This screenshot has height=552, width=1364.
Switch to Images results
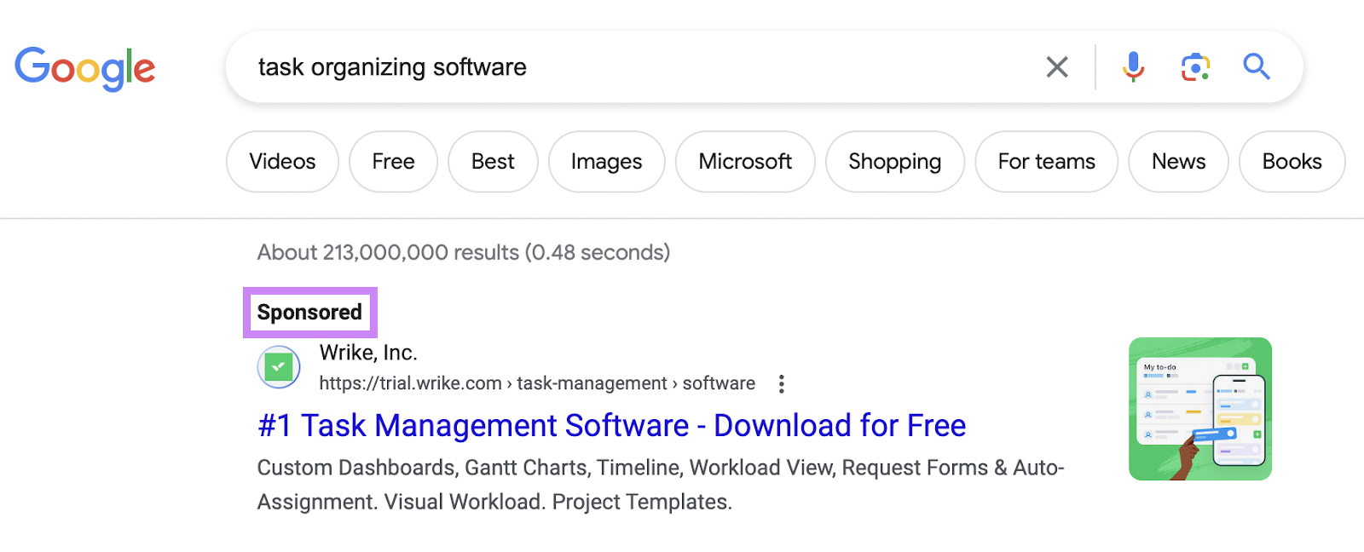(606, 162)
